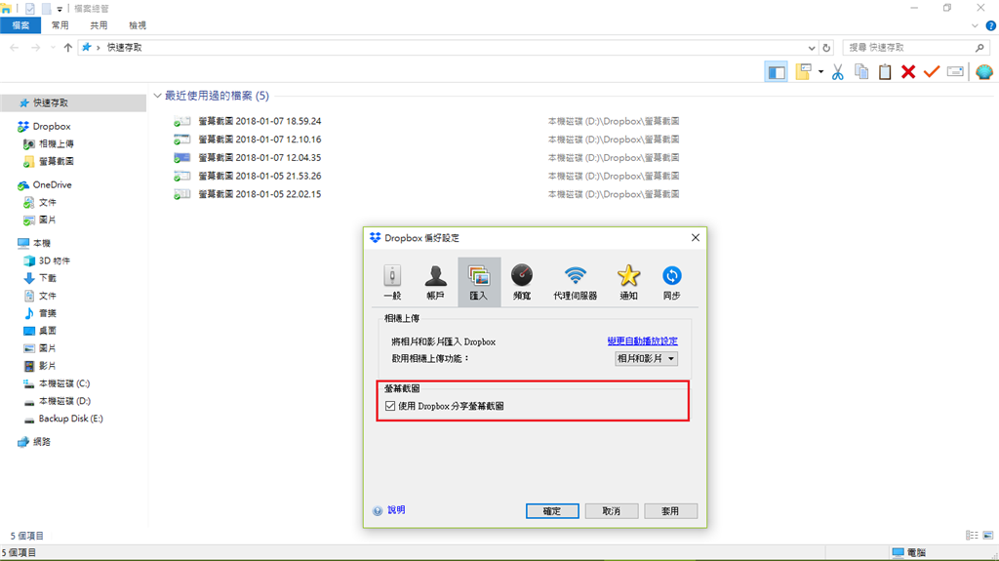Open the 共用 share ribbon tab
Screen dimensions: 999x561
99,25
